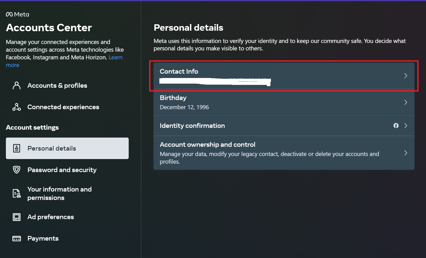
Task: Click the Personal details ID card icon
Action: [17, 148]
